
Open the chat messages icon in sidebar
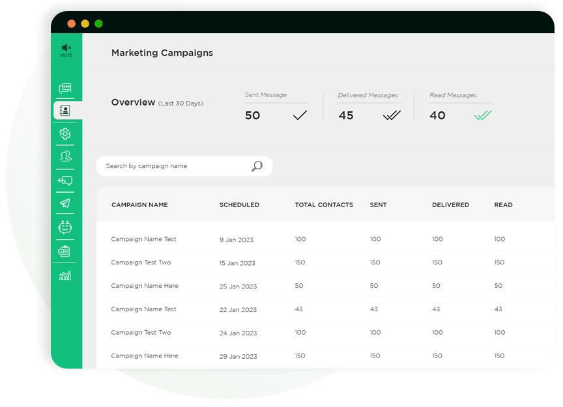pos(65,88)
